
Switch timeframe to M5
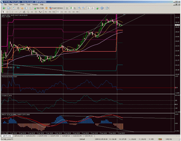pos(50,12)
